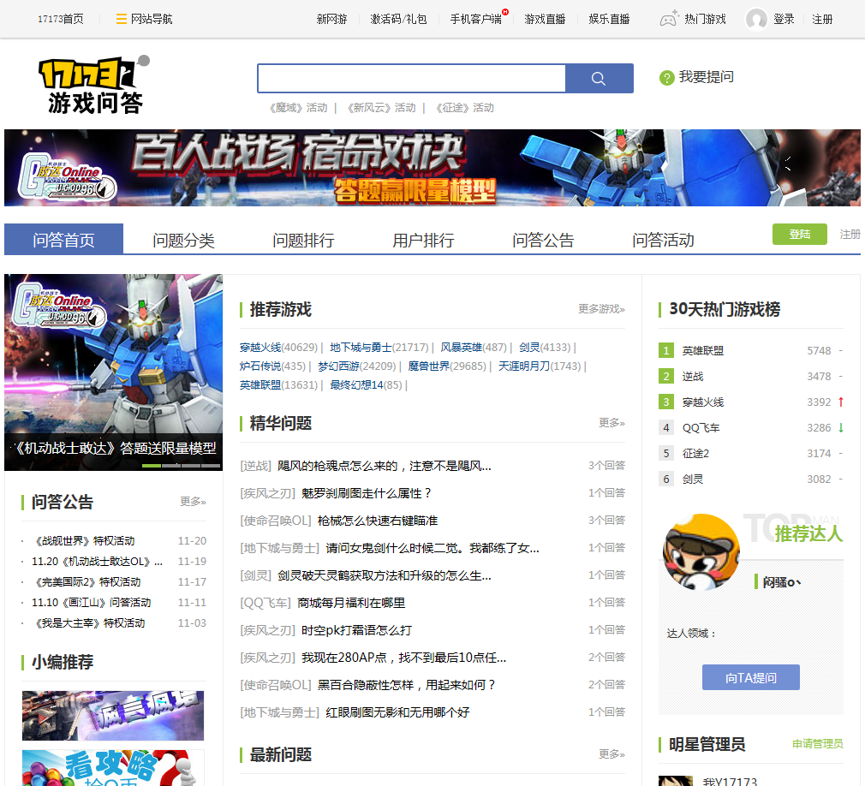Click the 机动战士敢达 slideshow image
Screen dimensions: 865x786
click(114, 372)
